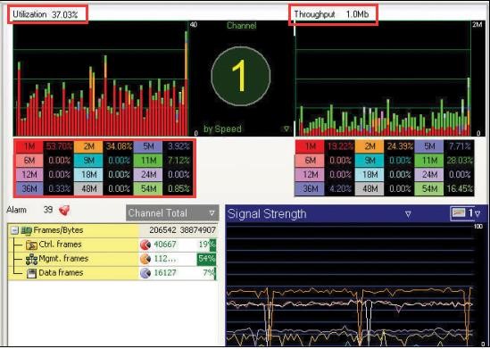Click the red pie icon beside 40667
Screen dimensions: 490x349
click(x=145, y=245)
